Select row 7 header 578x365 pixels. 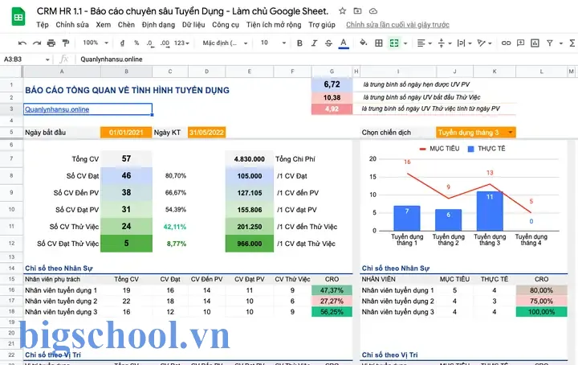[11, 158]
